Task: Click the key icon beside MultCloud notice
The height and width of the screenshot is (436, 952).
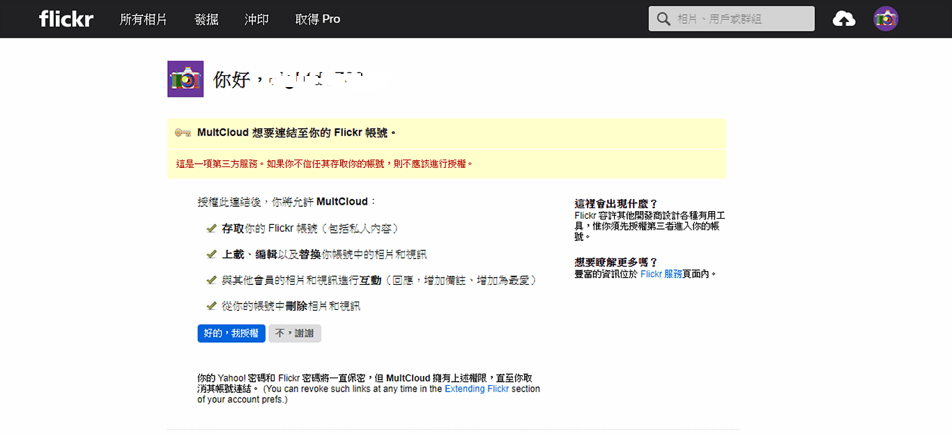Action: 183,132
